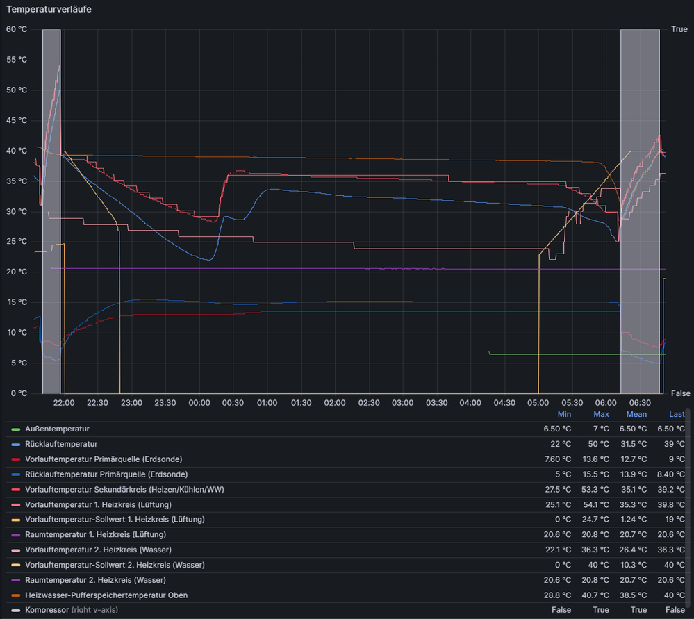The height and width of the screenshot is (619, 694).
Task: Change color of Vorlauftemperatur-Sollwert 1. Heizkreis swatch
Action: click(16, 520)
